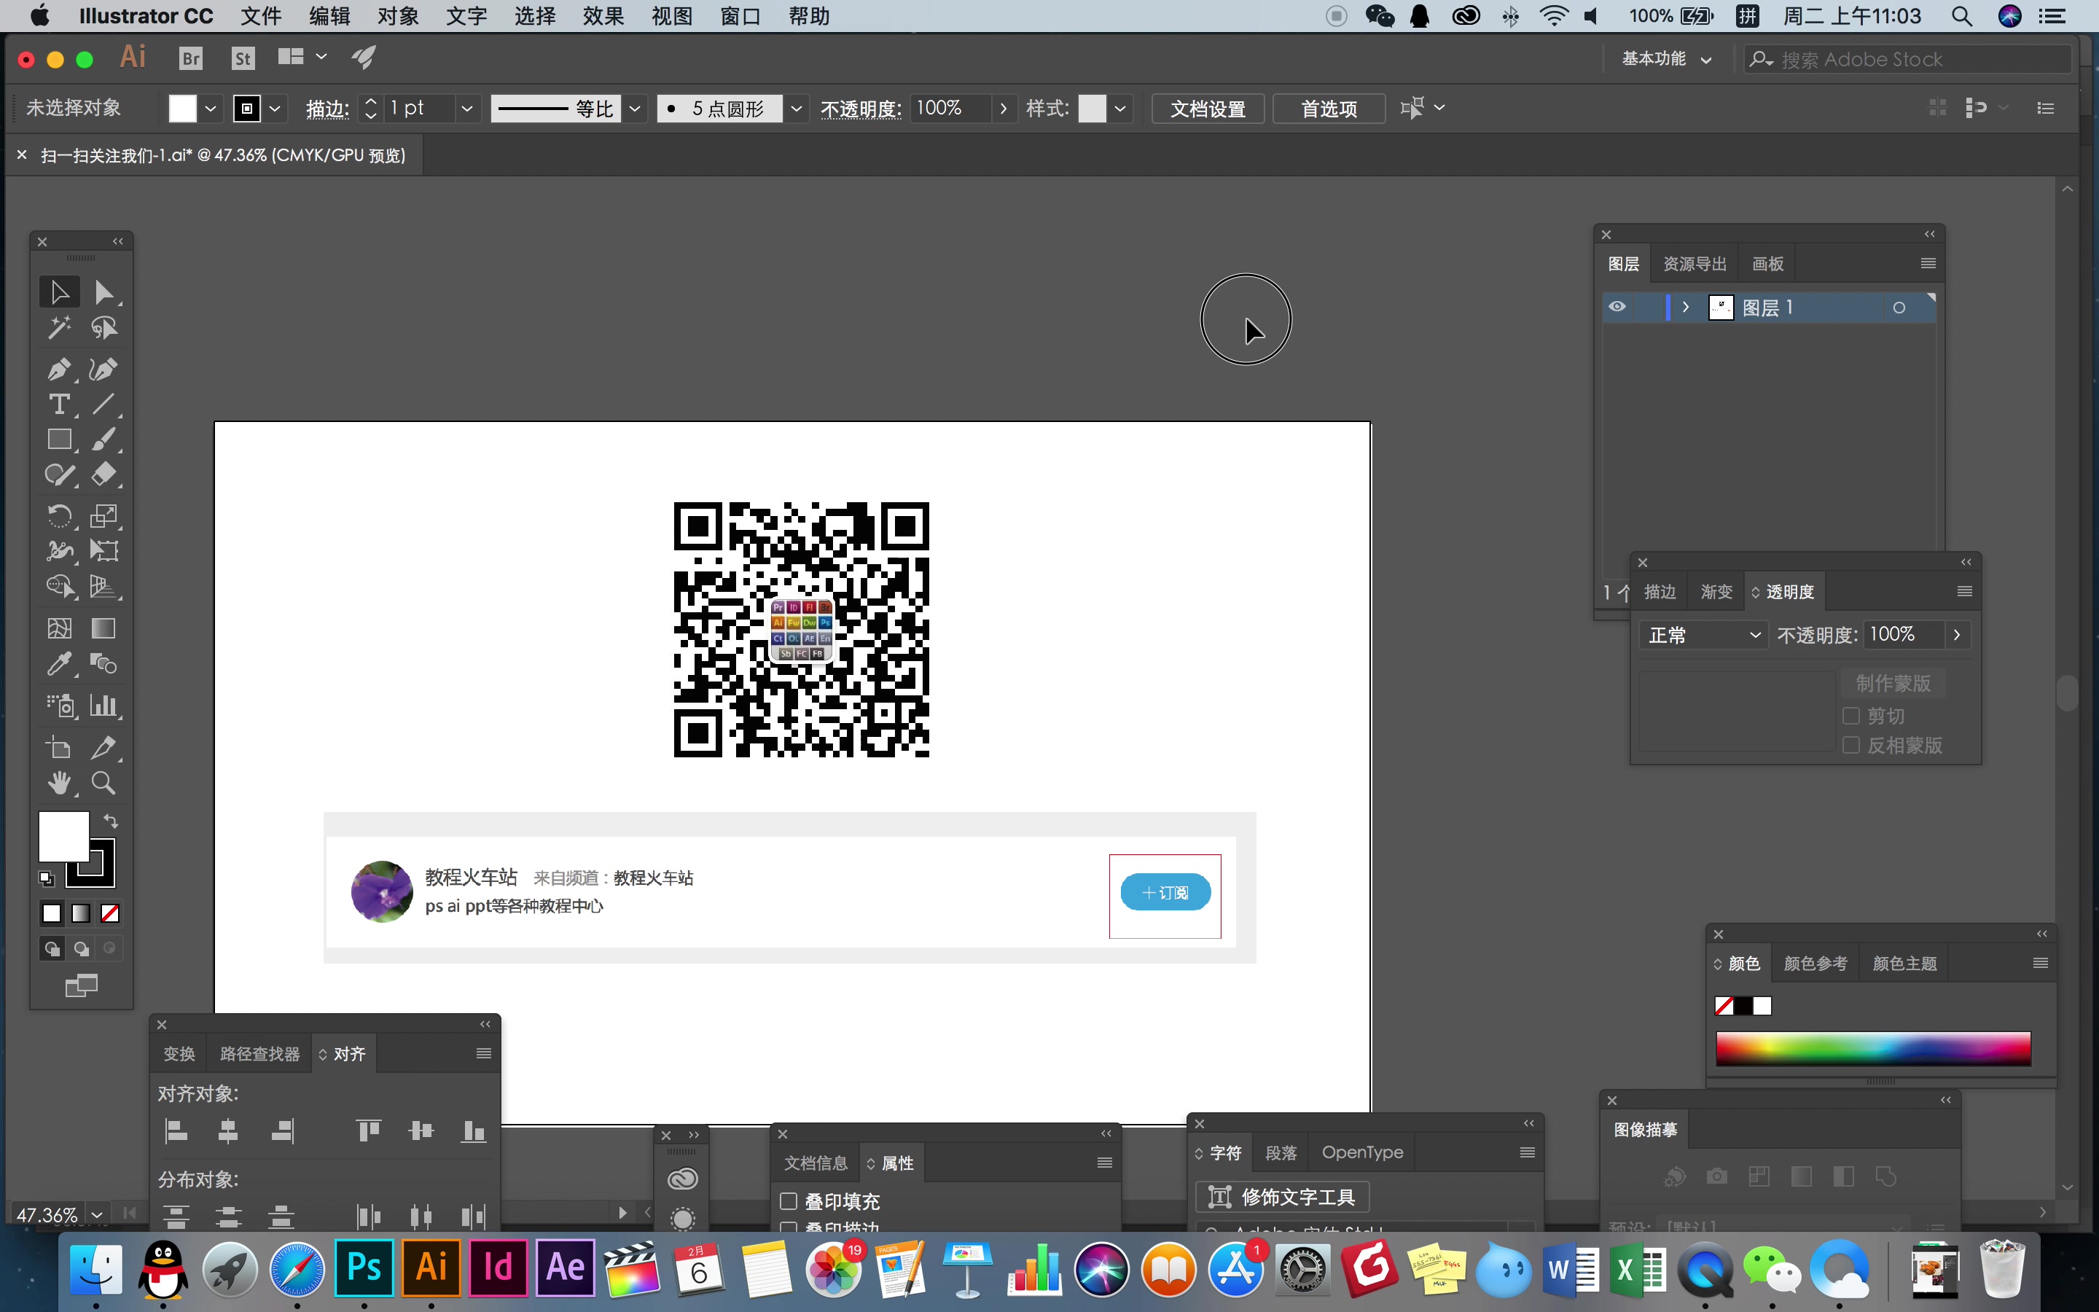Select the Blend tool
Screen dimensions: 2099x1312
104,664
